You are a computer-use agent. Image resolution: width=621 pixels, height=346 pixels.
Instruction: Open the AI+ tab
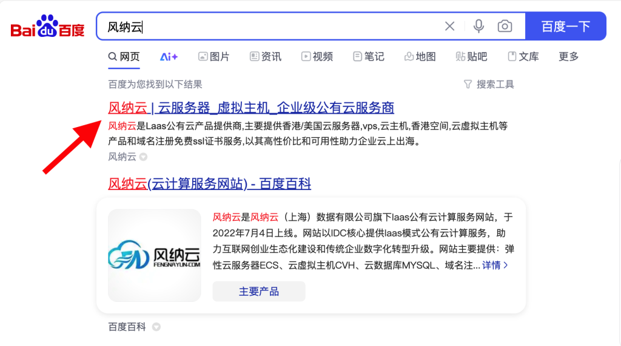coord(169,57)
